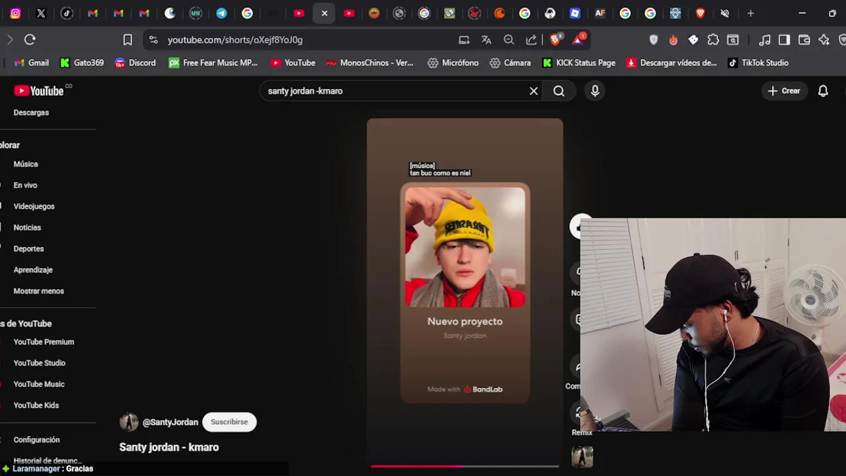
Task: Click the search magnifier button
Action: pyautogui.click(x=559, y=91)
